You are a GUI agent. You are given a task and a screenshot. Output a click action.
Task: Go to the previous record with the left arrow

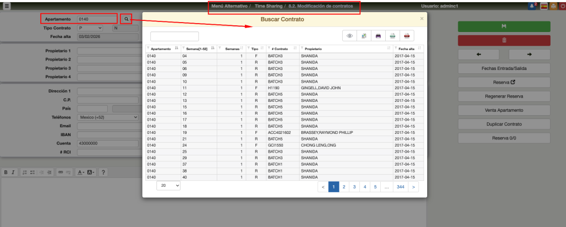point(478,54)
